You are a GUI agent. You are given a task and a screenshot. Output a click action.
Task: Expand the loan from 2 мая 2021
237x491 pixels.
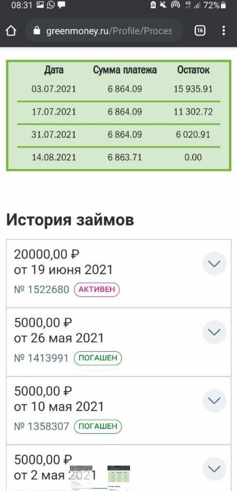pos(215,469)
